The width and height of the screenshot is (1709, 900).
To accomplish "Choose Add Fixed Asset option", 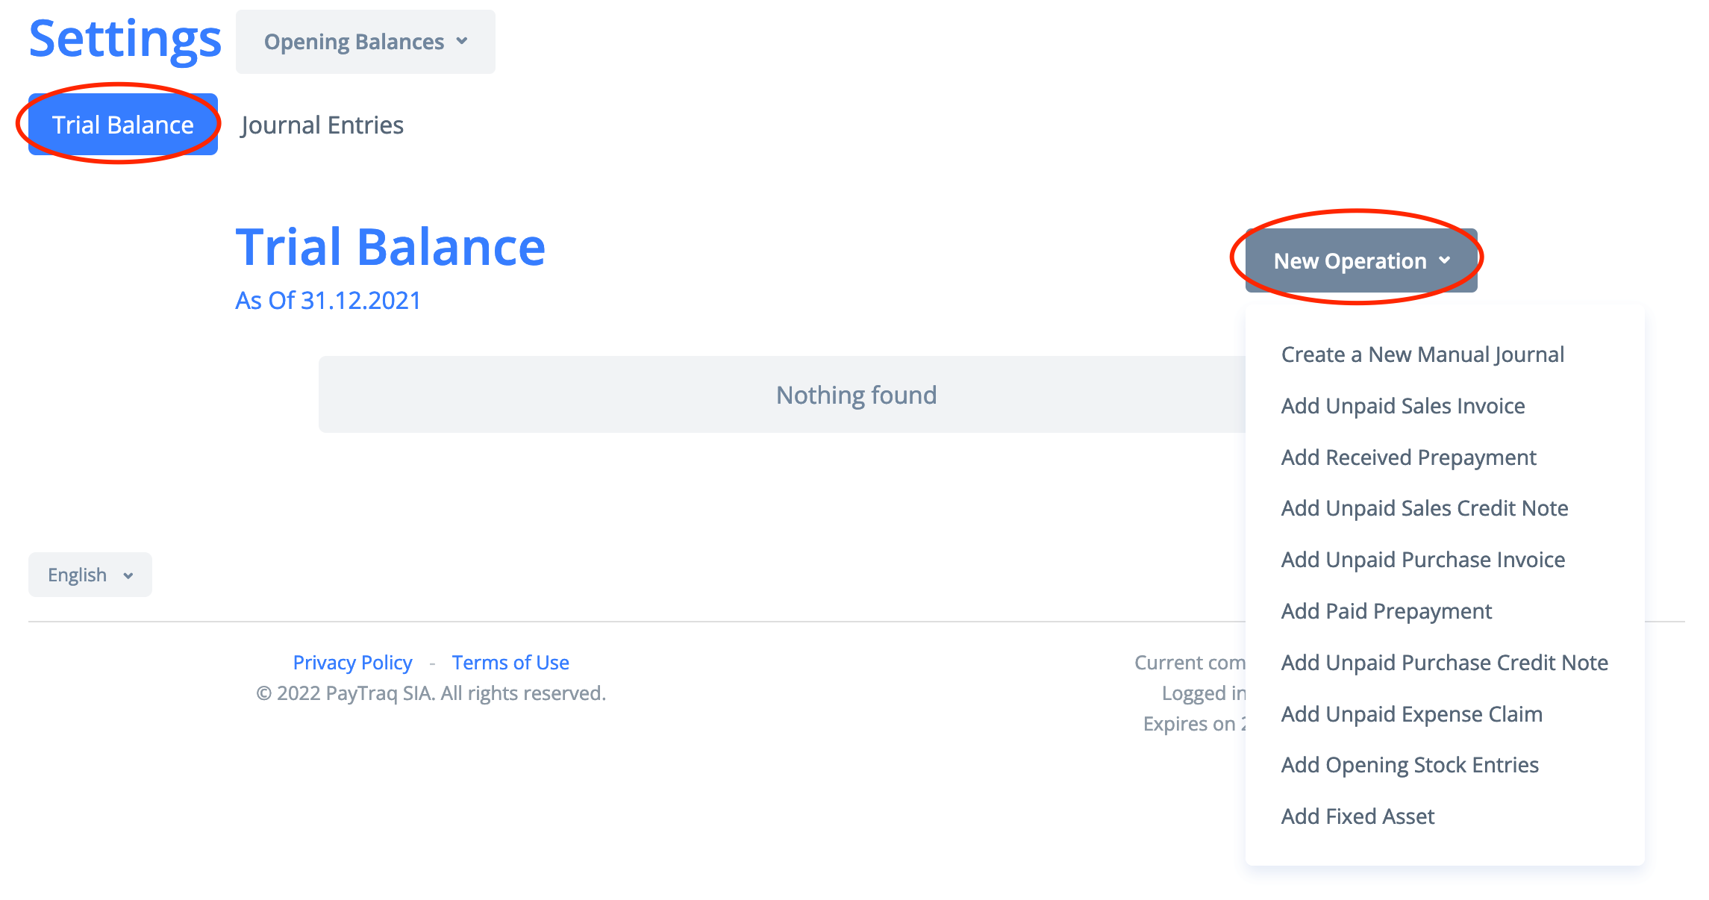I will [1357, 816].
